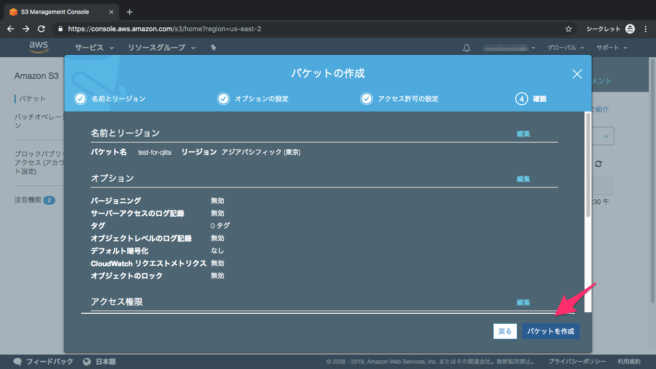Click the feedback speech bubble icon
The height and width of the screenshot is (369, 656).
point(18,361)
